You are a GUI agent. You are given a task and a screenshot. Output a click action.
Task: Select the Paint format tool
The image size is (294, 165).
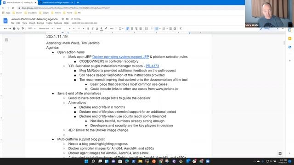[x=23, y=28]
